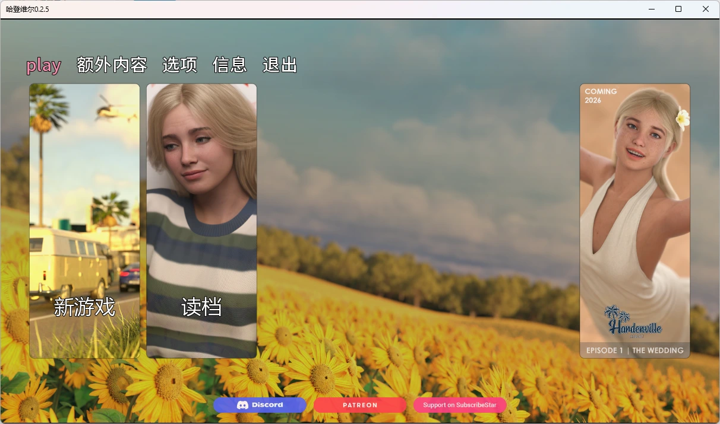Open the 选项 settings menu
The width and height of the screenshot is (720, 424).
click(179, 65)
